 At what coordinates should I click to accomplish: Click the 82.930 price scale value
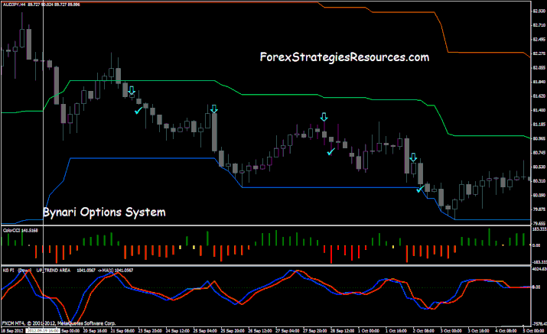tap(539, 11)
